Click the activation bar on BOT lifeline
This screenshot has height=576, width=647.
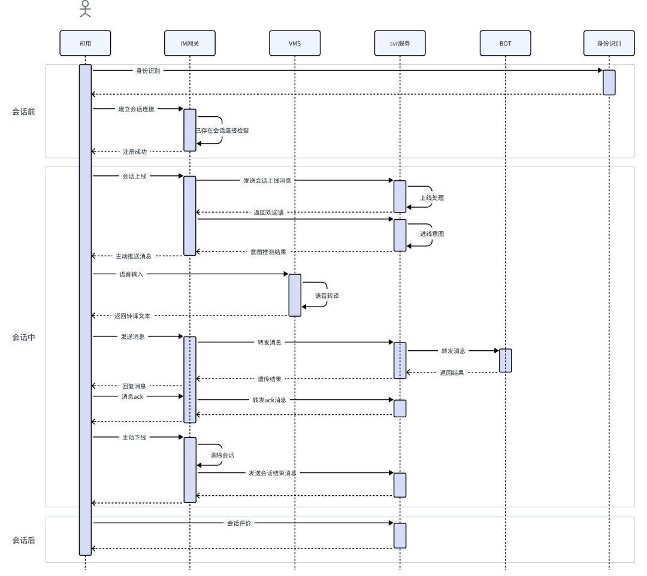click(x=505, y=360)
